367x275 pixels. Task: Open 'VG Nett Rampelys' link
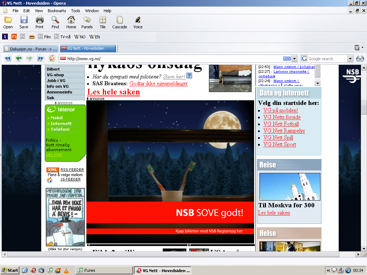[284, 131]
